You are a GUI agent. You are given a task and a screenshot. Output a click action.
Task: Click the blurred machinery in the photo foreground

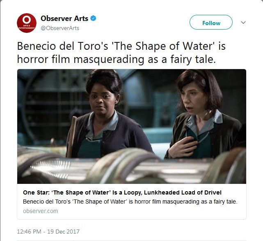[x=123, y=167]
